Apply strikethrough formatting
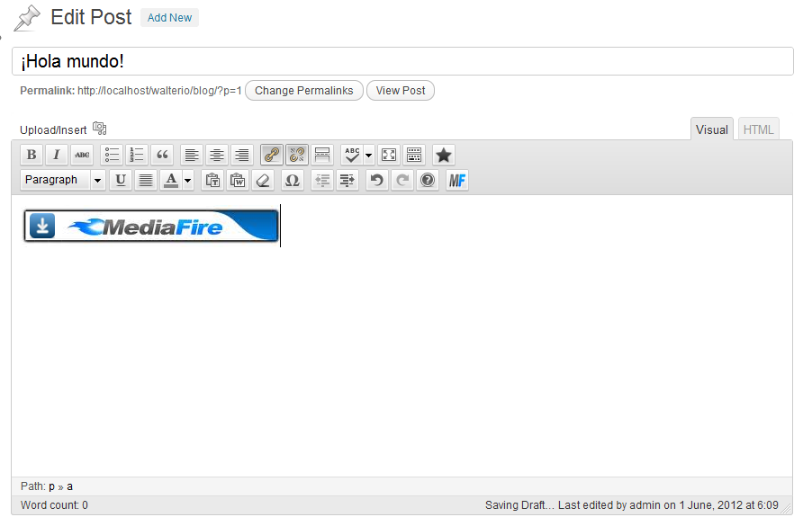Screen dimensions: 803x526 click(x=82, y=155)
